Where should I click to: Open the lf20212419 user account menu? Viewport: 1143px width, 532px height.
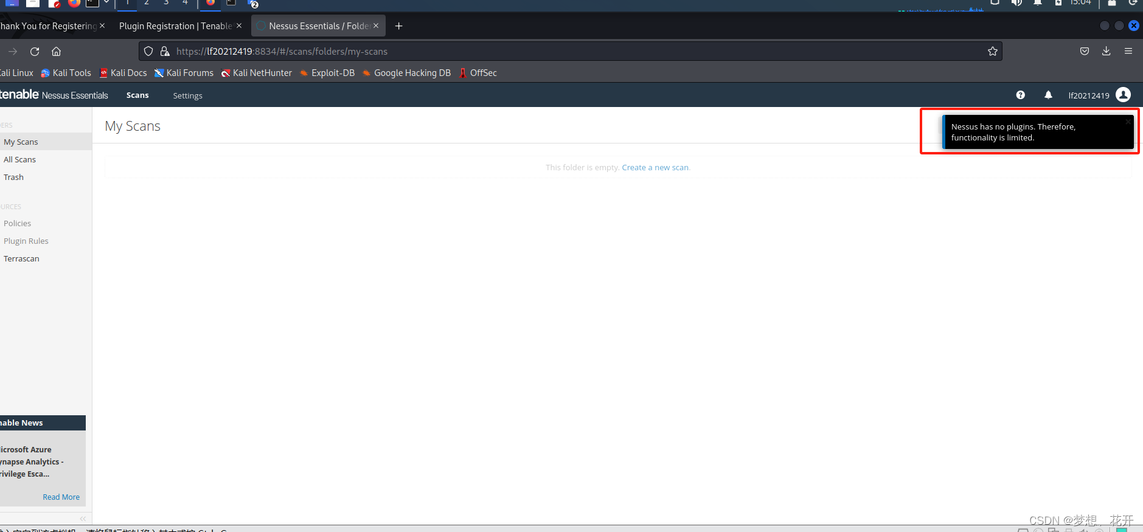[1099, 95]
